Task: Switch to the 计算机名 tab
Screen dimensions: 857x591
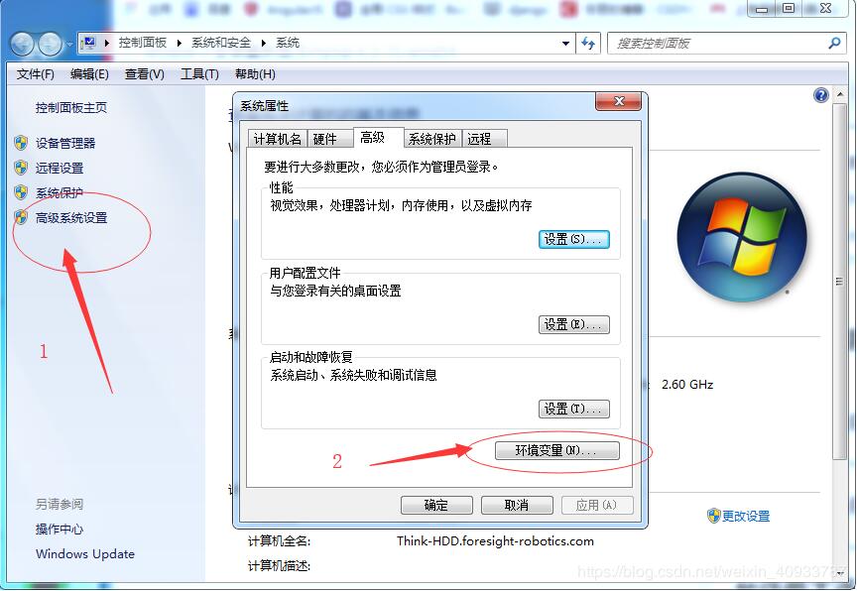Action: point(277,139)
